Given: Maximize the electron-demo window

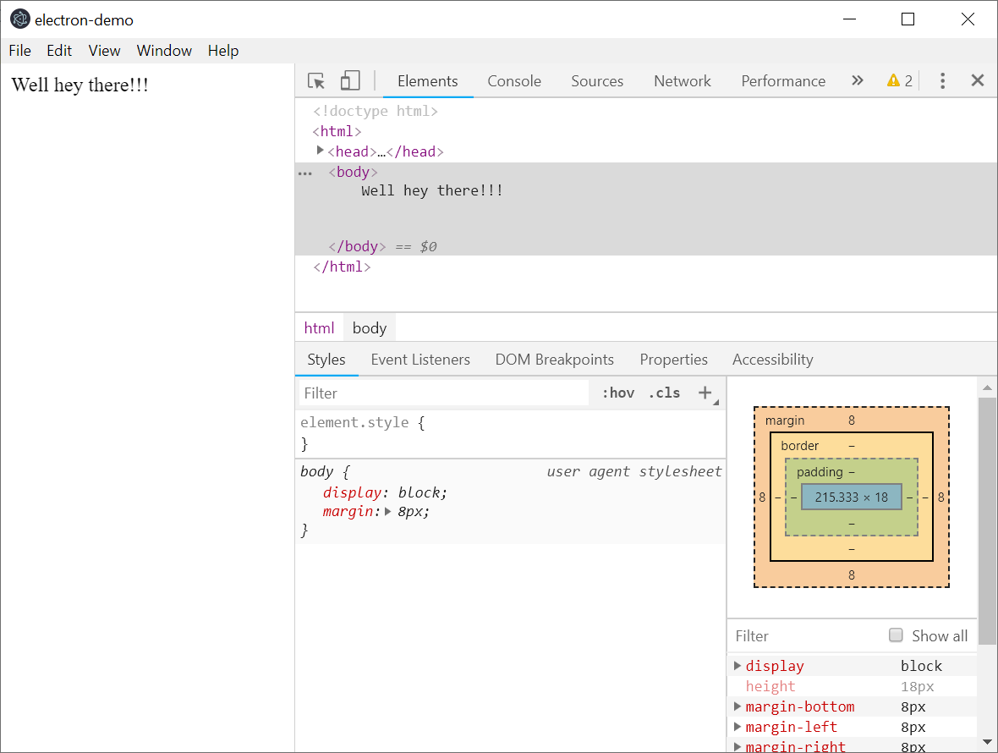Looking at the screenshot, I should tap(908, 19).
